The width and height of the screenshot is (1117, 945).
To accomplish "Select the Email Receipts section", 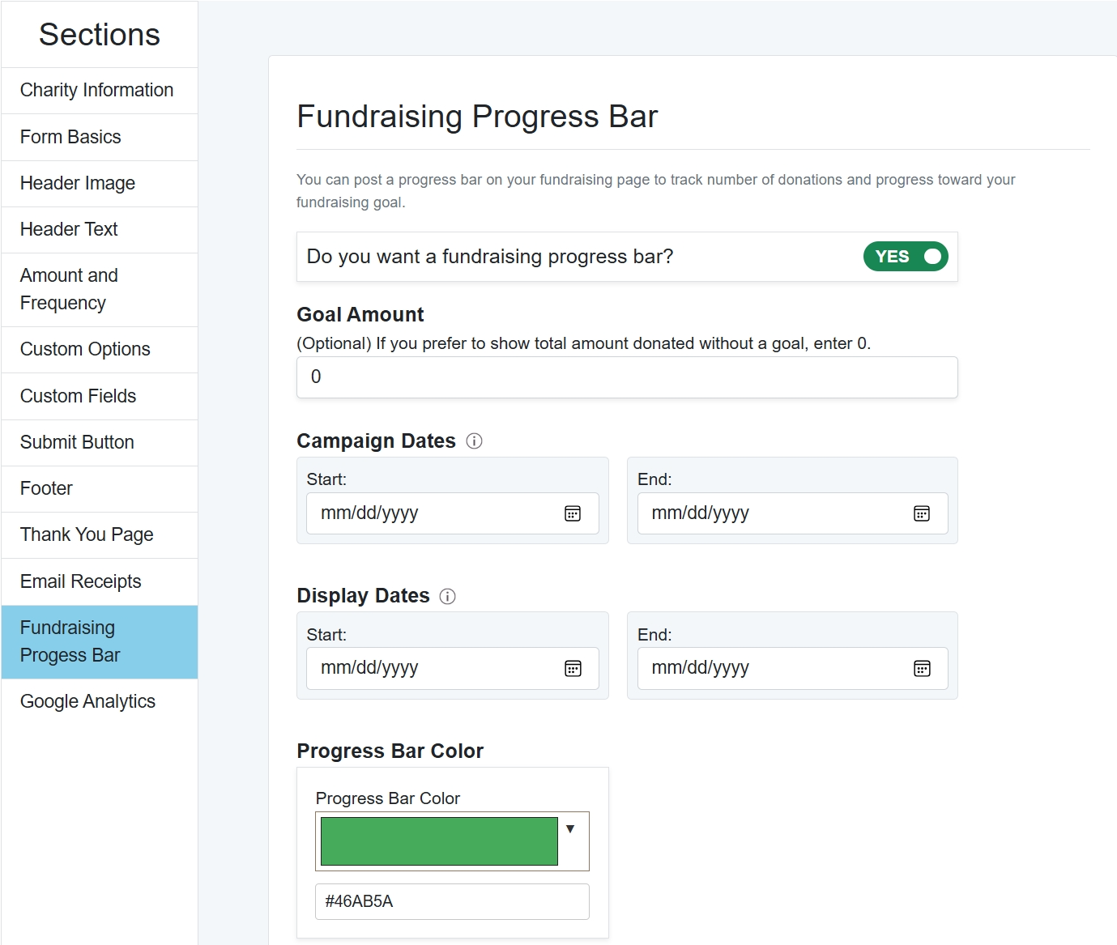I will point(80,582).
